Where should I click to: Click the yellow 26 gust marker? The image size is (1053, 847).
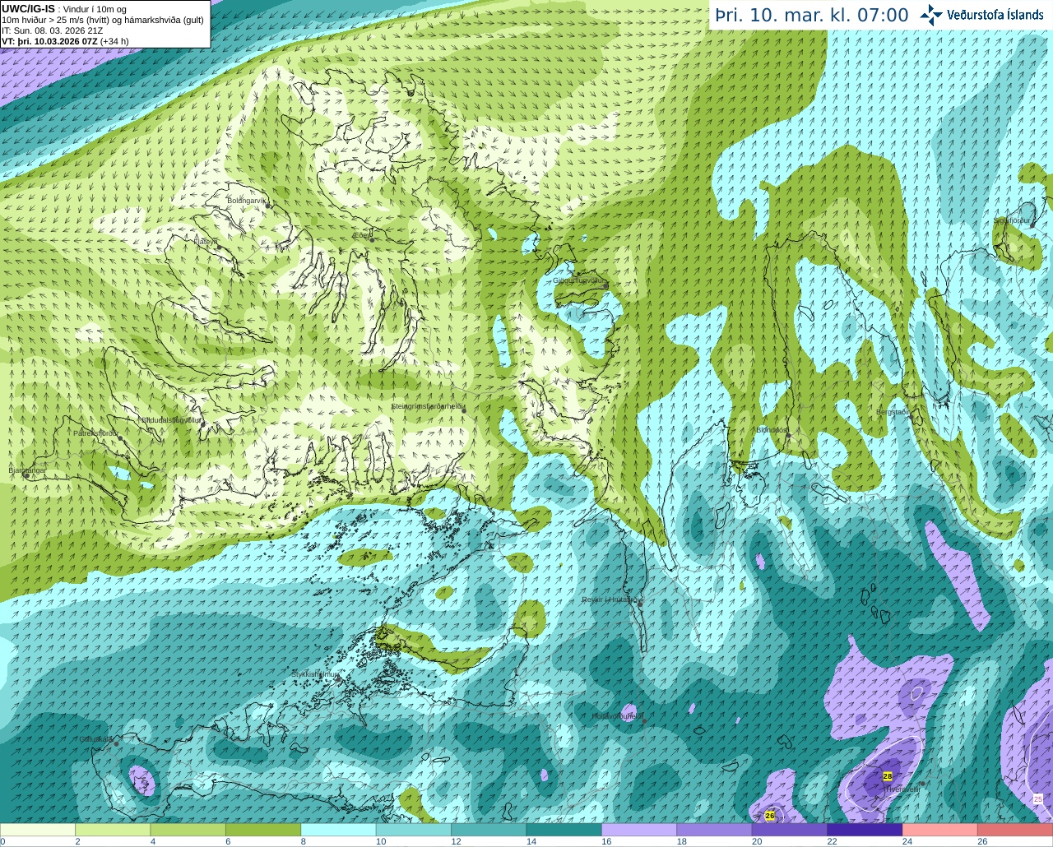(770, 815)
